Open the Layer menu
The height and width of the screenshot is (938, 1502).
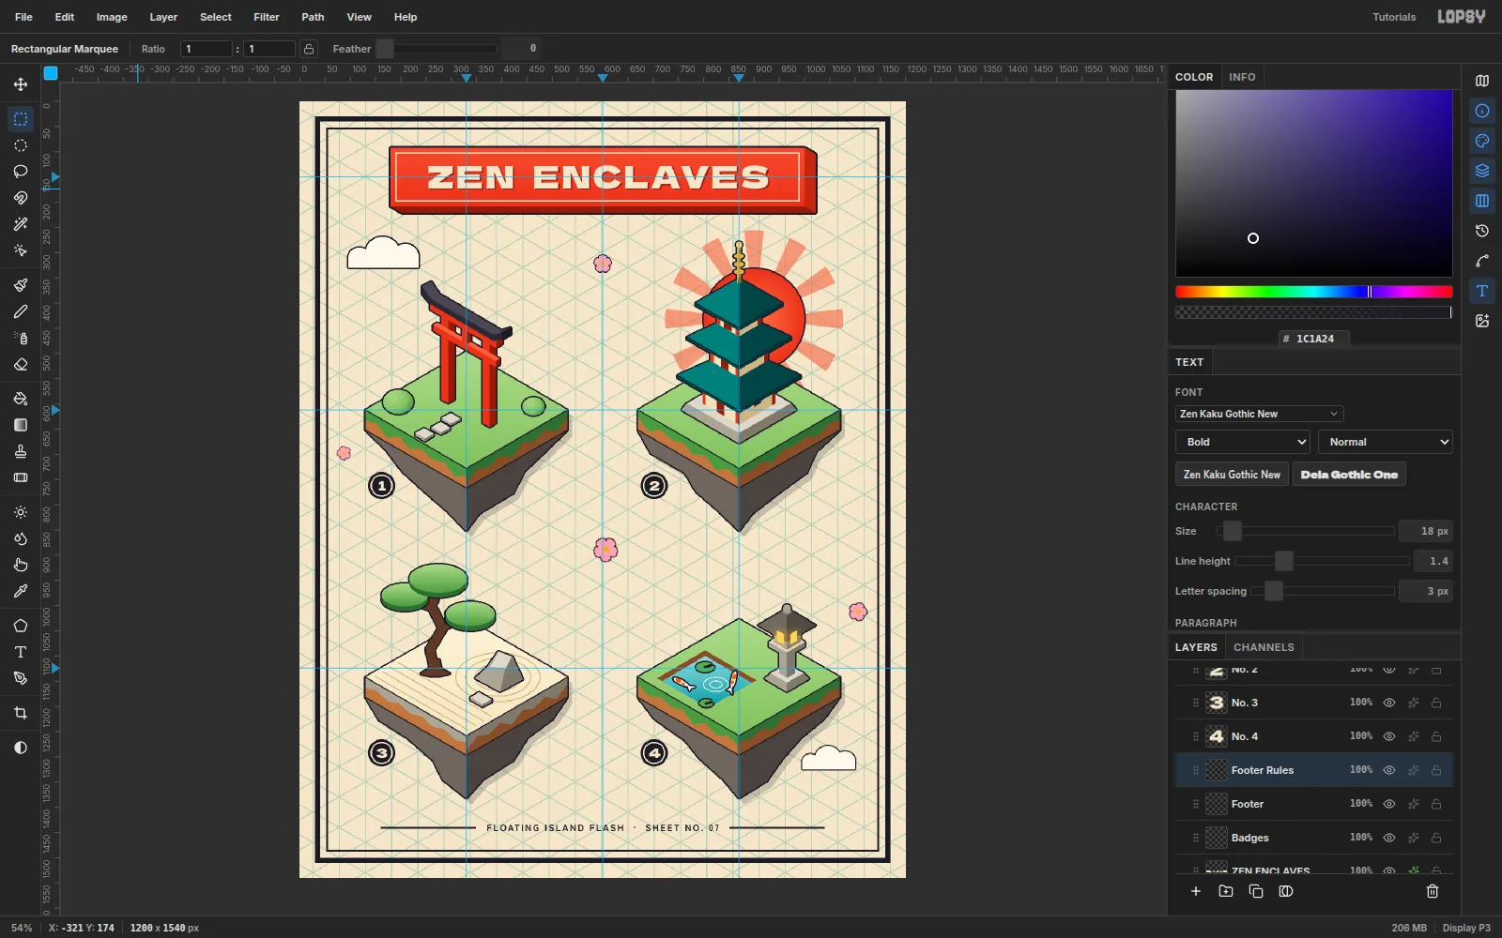[x=163, y=17]
